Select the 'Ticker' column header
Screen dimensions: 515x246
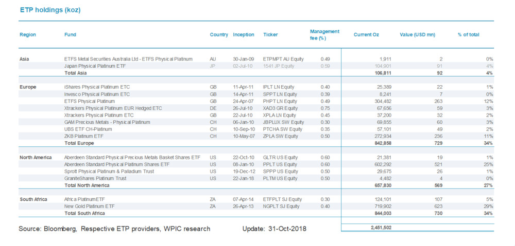pyautogui.click(x=270, y=35)
